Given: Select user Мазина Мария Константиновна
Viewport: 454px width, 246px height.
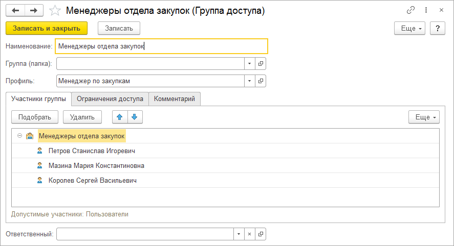Looking at the screenshot, I should (96, 165).
